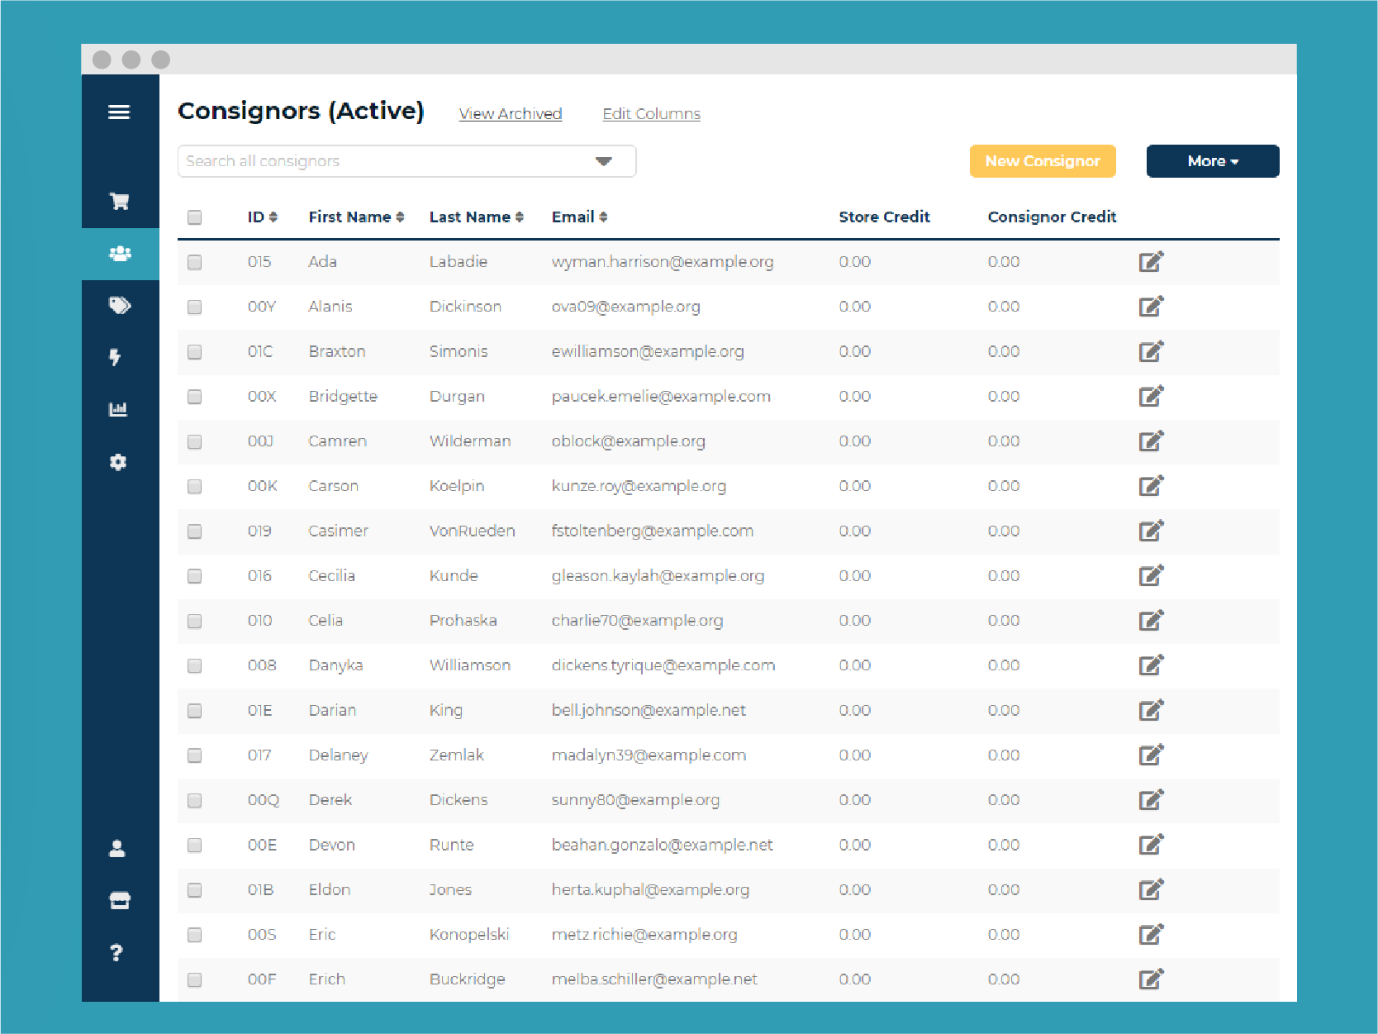
Task: Open the shopping cart section
Action: 119,201
